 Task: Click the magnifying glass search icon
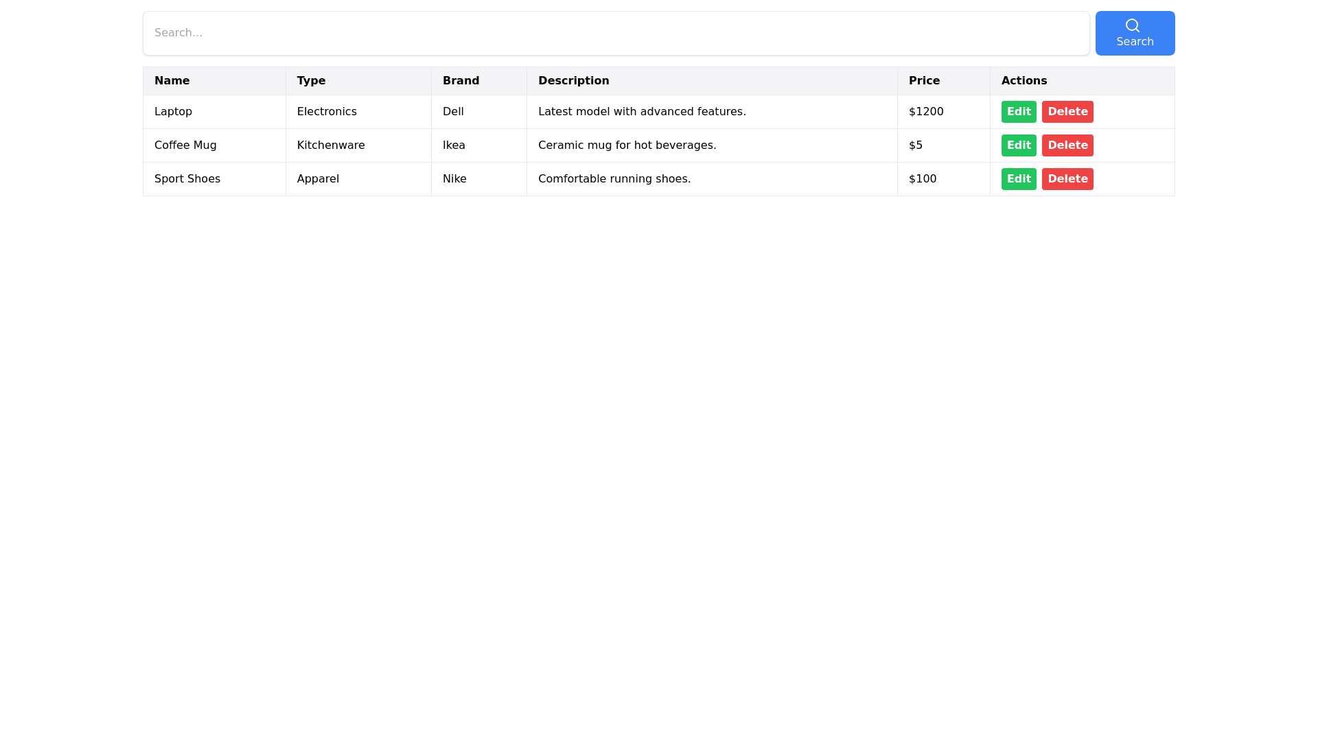[1132, 25]
